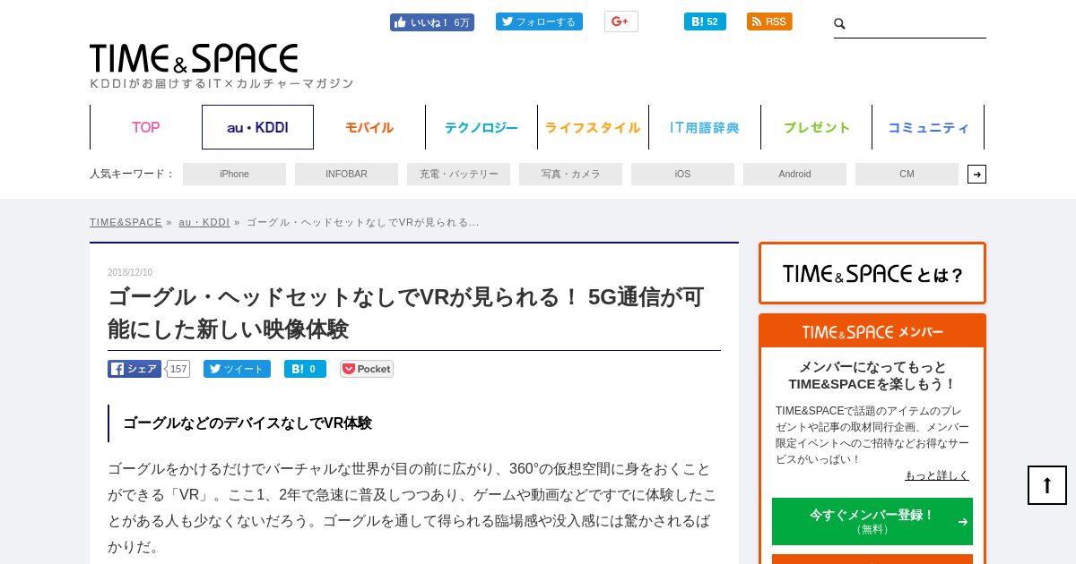This screenshot has height=564, width=1076.
Task: Click the Facebook share count 157
Action: [178, 369]
